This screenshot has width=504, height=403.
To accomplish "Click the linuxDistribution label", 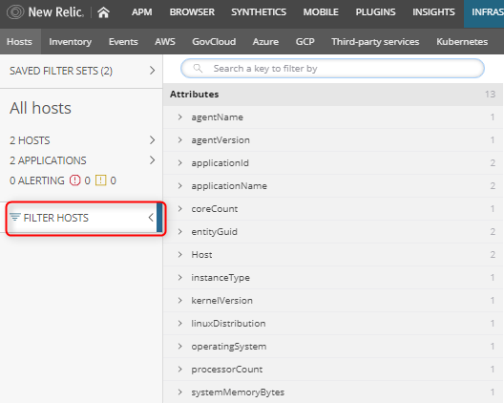I will pyautogui.click(x=228, y=323).
